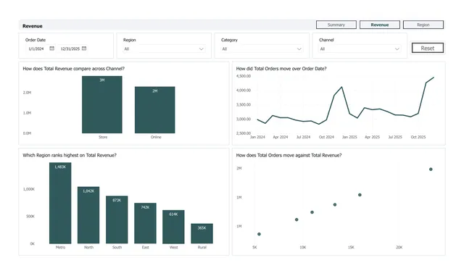Select the Rural bar labeled 365K
464x268 pixels.
[202, 234]
